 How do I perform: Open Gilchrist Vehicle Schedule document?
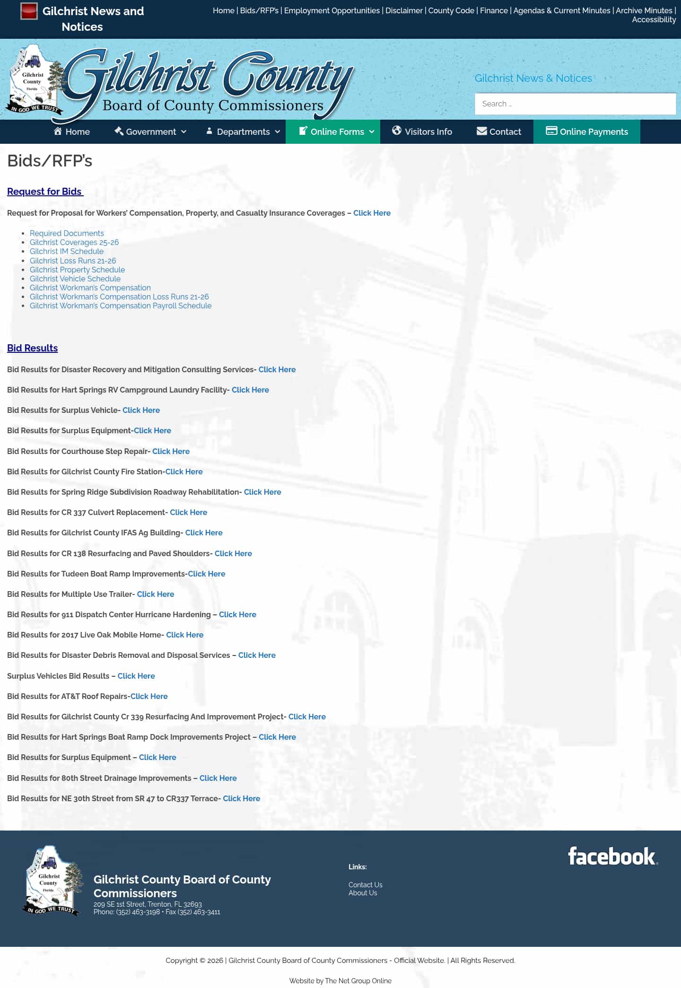click(x=75, y=279)
